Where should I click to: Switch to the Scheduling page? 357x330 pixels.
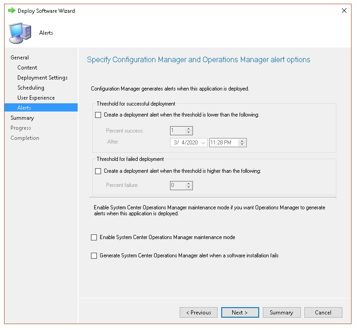pos(31,88)
